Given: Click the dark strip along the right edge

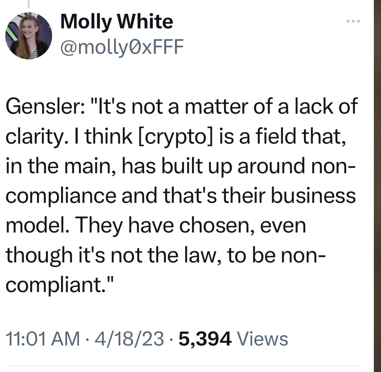Looking at the screenshot, I should 377,186.
